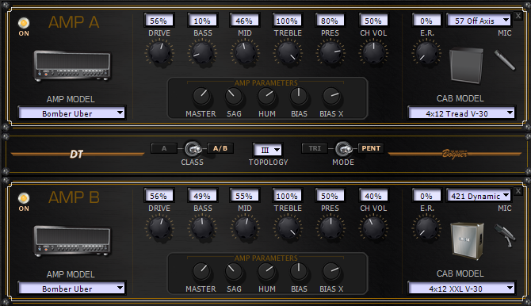The width and height of the screenshot is (531, 306).
Task: Click Amp A Mid 46% value field
Action: 245,21
